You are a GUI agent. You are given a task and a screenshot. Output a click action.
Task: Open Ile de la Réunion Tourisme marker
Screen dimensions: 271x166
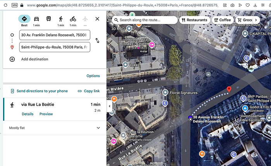click(123, 136)
